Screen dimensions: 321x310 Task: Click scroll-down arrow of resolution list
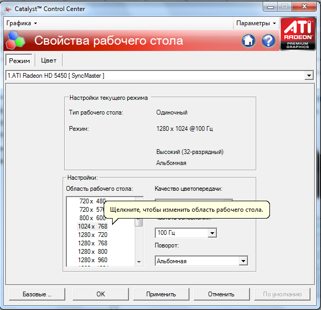139,262
